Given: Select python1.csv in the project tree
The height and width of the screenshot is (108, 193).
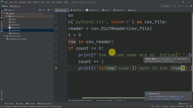Looking at the screenshot, I should coord(16,28).
